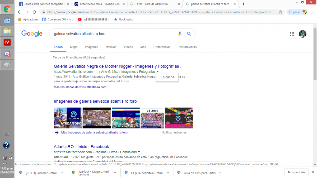Viewport: 317px width, 178px height.
Task: Open the red-haired character image thumbnail
Action: point(126,118)
